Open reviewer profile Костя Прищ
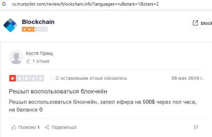The height and width of the screenshot is (137, 212). pos(39,53)
